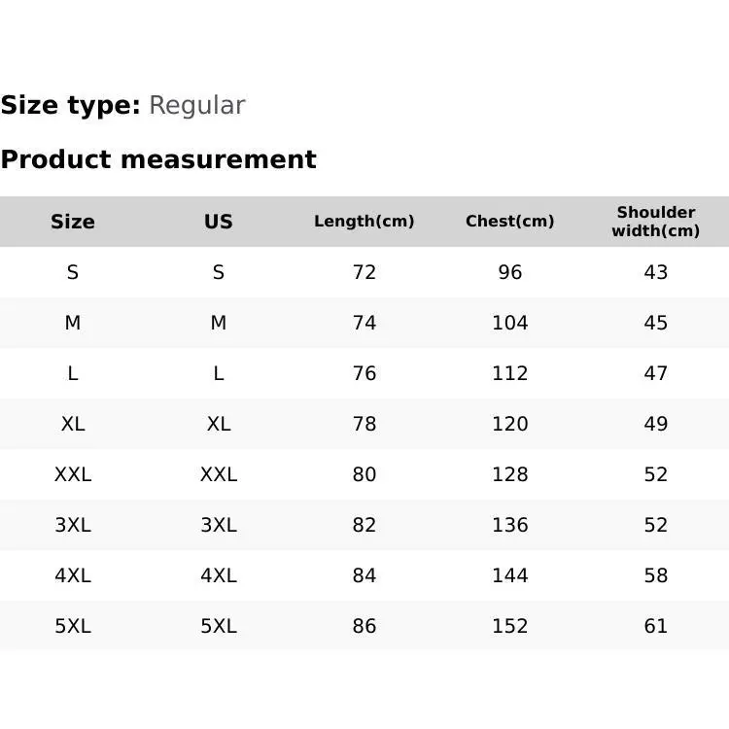Click length value 84 in 4XL row
Image resolution: width=729 pixels, height=729 pixels.
click(364, 575)
